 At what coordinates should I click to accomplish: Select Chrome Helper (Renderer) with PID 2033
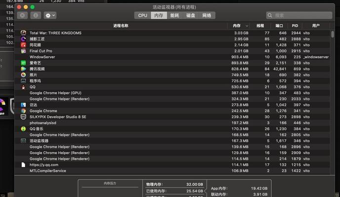[x=172, y=99]
